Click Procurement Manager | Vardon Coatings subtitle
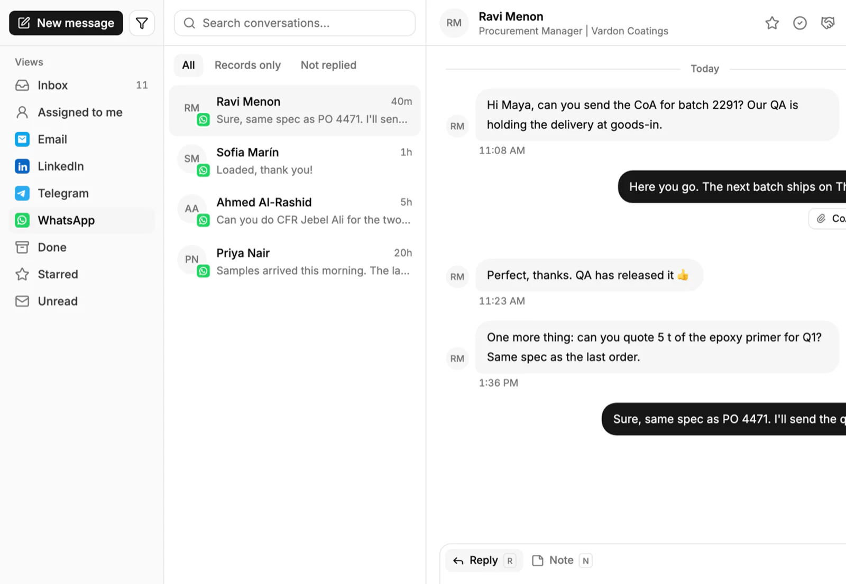The width and height of the screenshot is (846, 584). (573, 31)
